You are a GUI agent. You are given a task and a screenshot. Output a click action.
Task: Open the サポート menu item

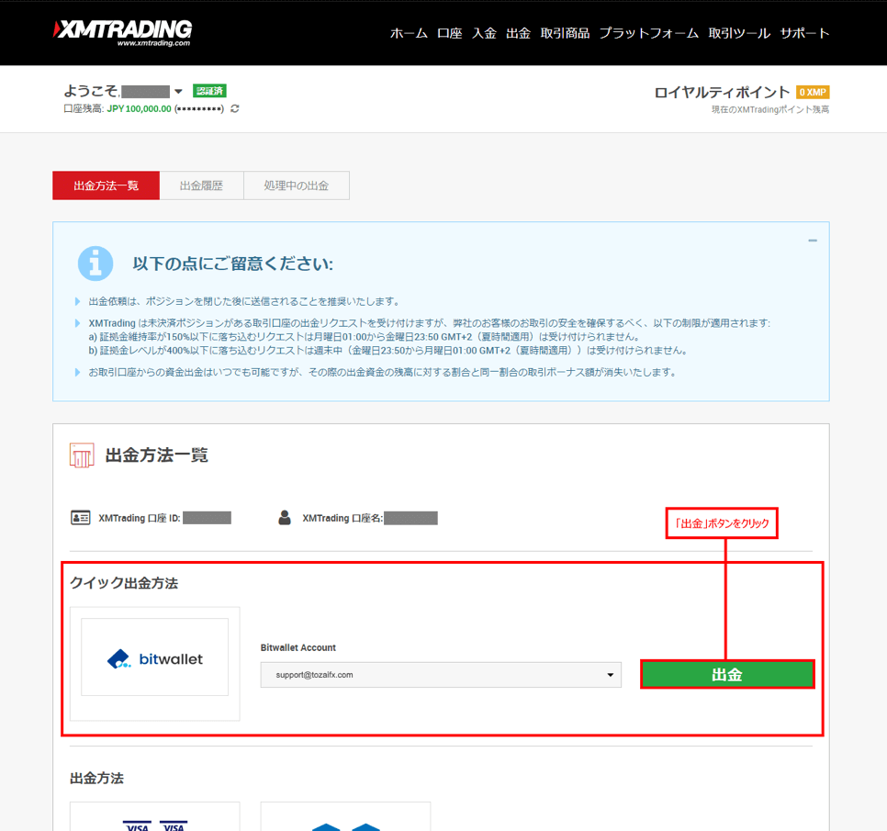(804, 33)
